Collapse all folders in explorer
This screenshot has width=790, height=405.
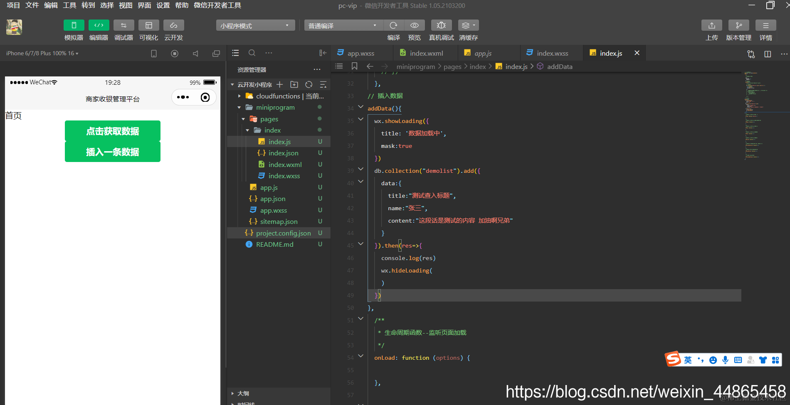pyautogui.click(x=323, y=84)
